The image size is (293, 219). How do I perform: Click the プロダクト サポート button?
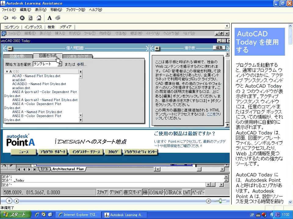(x=53, y=152)
